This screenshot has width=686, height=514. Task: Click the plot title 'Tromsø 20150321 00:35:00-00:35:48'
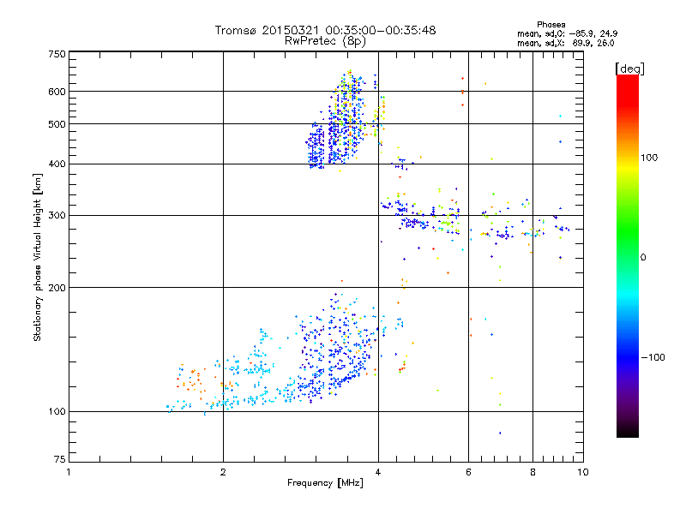325,30
